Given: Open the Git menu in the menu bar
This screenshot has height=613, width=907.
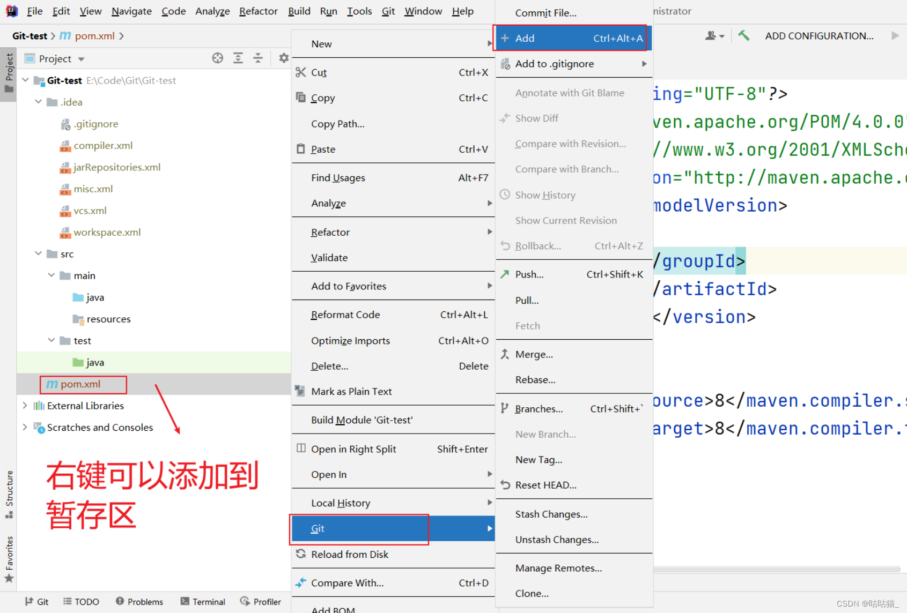Looking at the screenshot, I should (x=388, y=11).
